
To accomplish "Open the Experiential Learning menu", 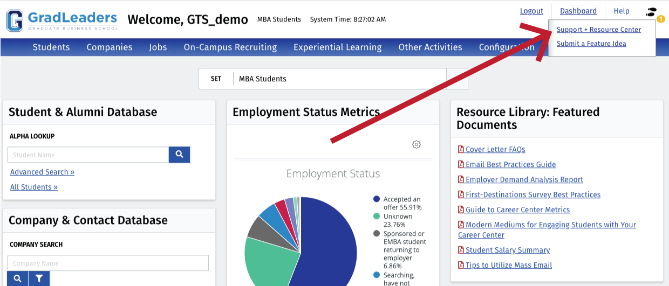I will [x=338, y=47].
